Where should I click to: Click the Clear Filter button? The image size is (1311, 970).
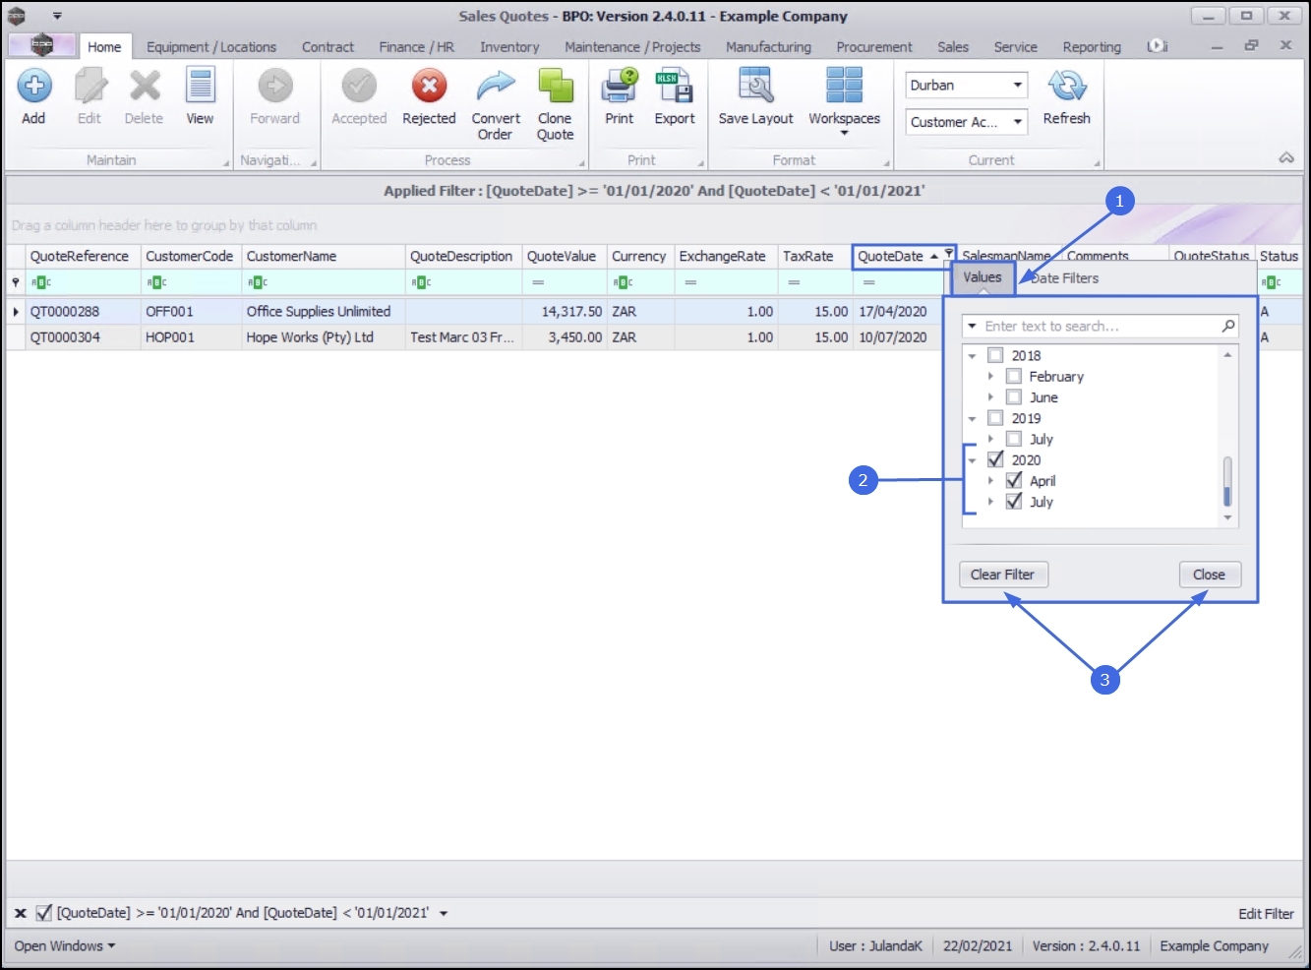coord(1003,575)
